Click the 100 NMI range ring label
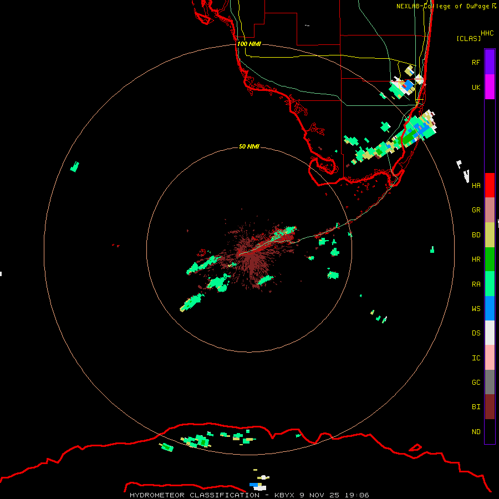499x499 pixels. [x=249, y=44]
